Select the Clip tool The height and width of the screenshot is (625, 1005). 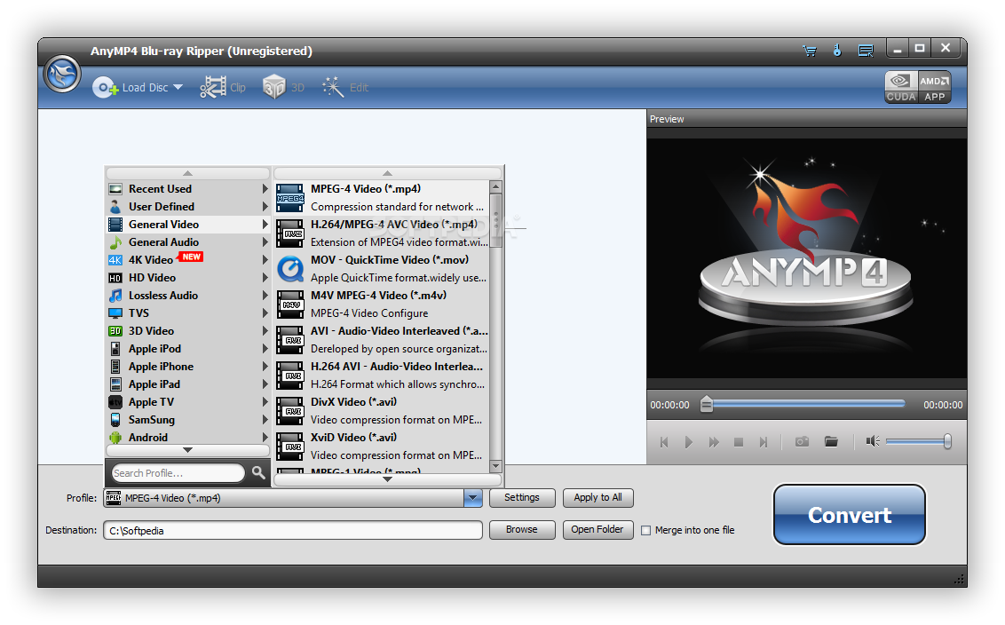(223, 87)
